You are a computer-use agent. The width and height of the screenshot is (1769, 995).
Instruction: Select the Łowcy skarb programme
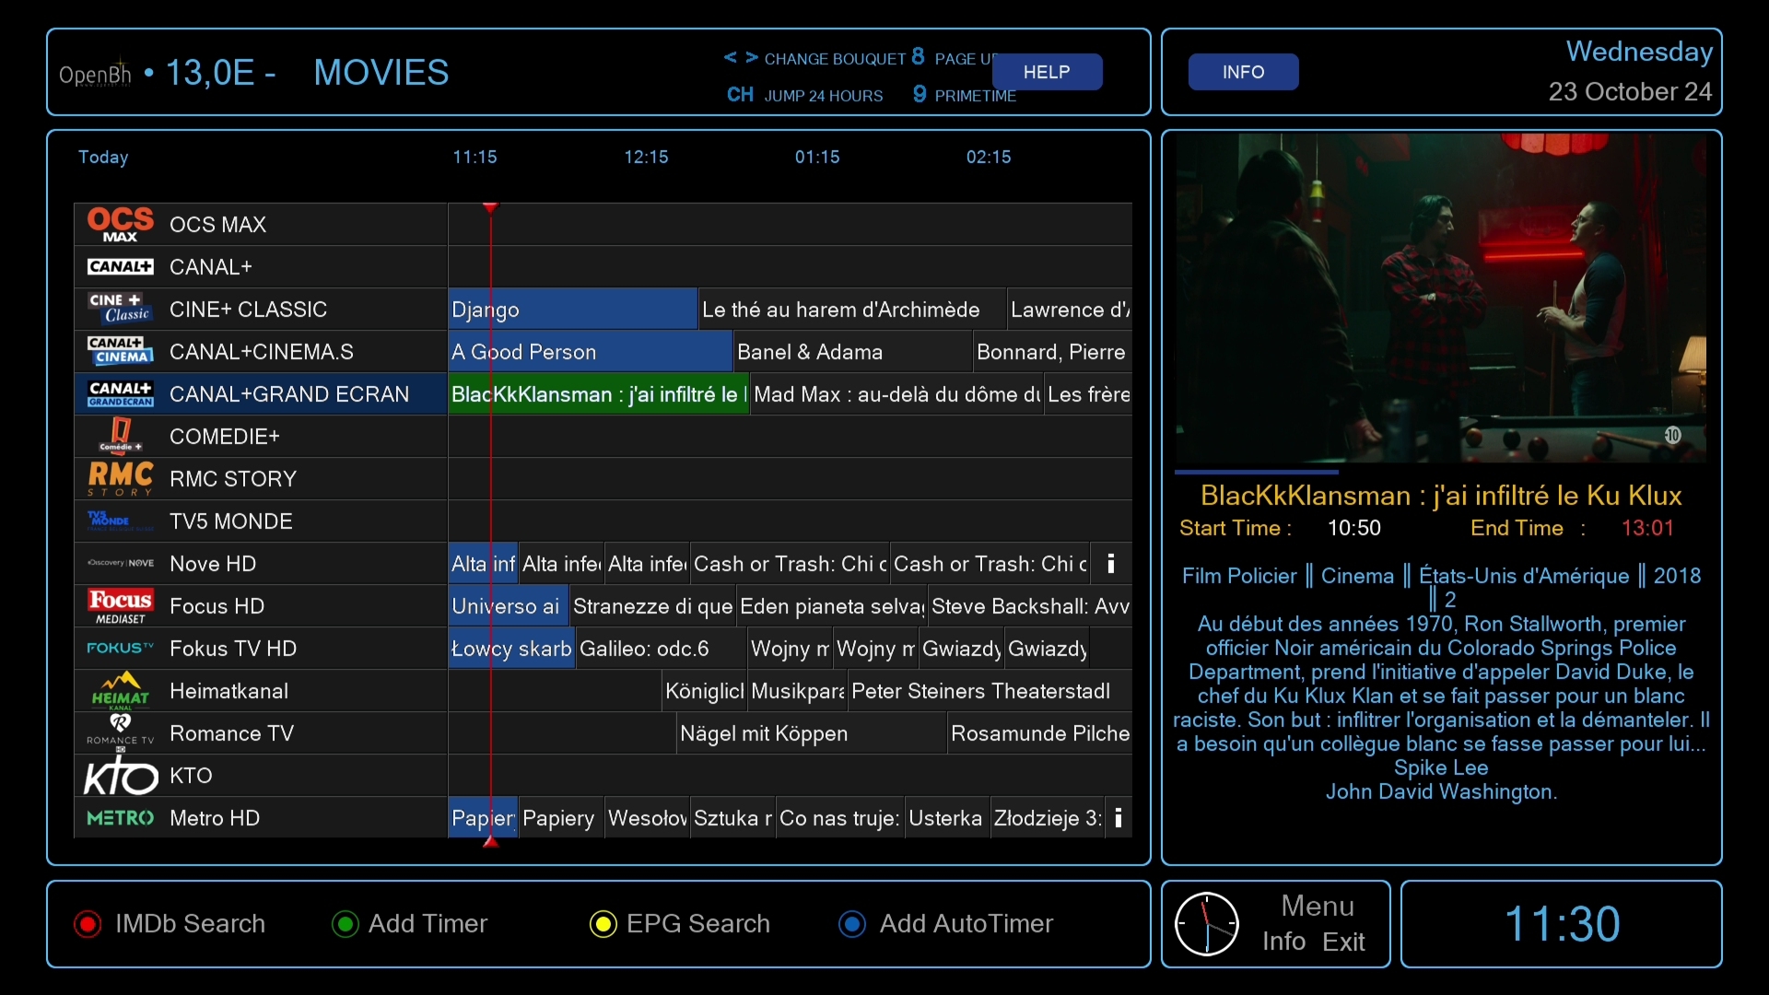511,649
